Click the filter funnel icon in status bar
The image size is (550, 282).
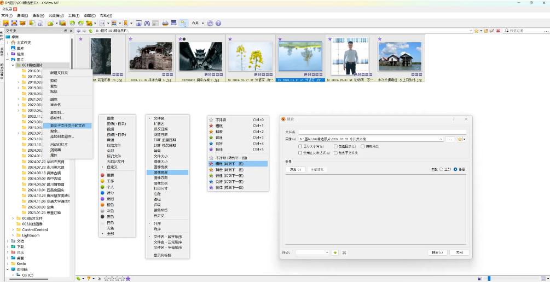(89, 279)
